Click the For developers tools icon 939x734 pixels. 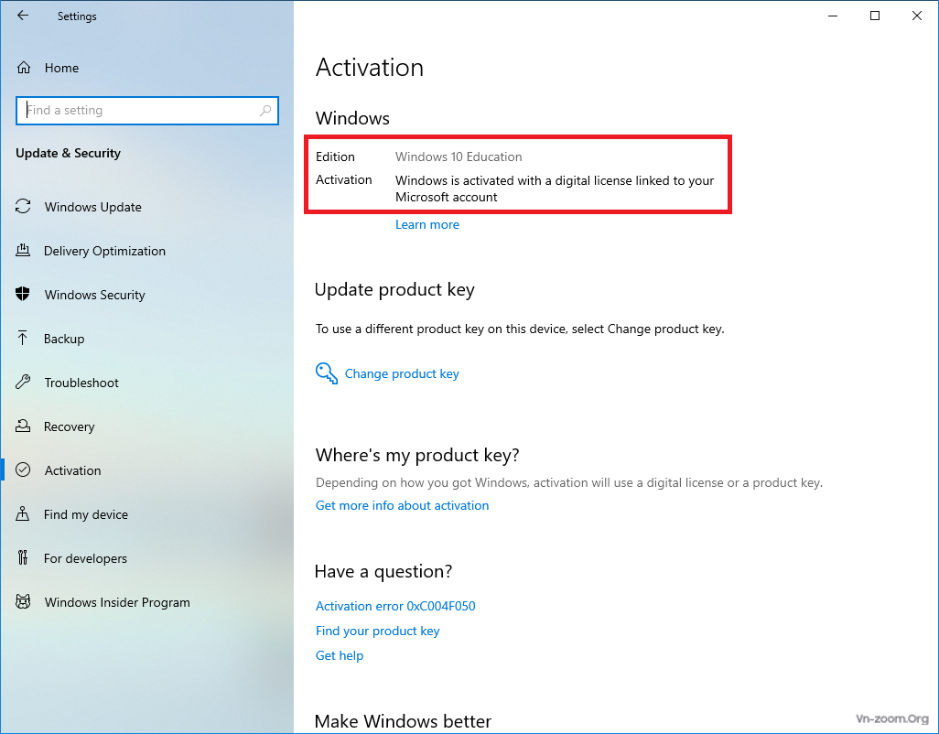pos(23,557)
